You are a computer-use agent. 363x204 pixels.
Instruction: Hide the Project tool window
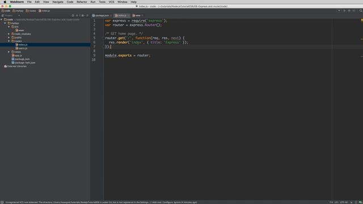click(x=87, y=15)
